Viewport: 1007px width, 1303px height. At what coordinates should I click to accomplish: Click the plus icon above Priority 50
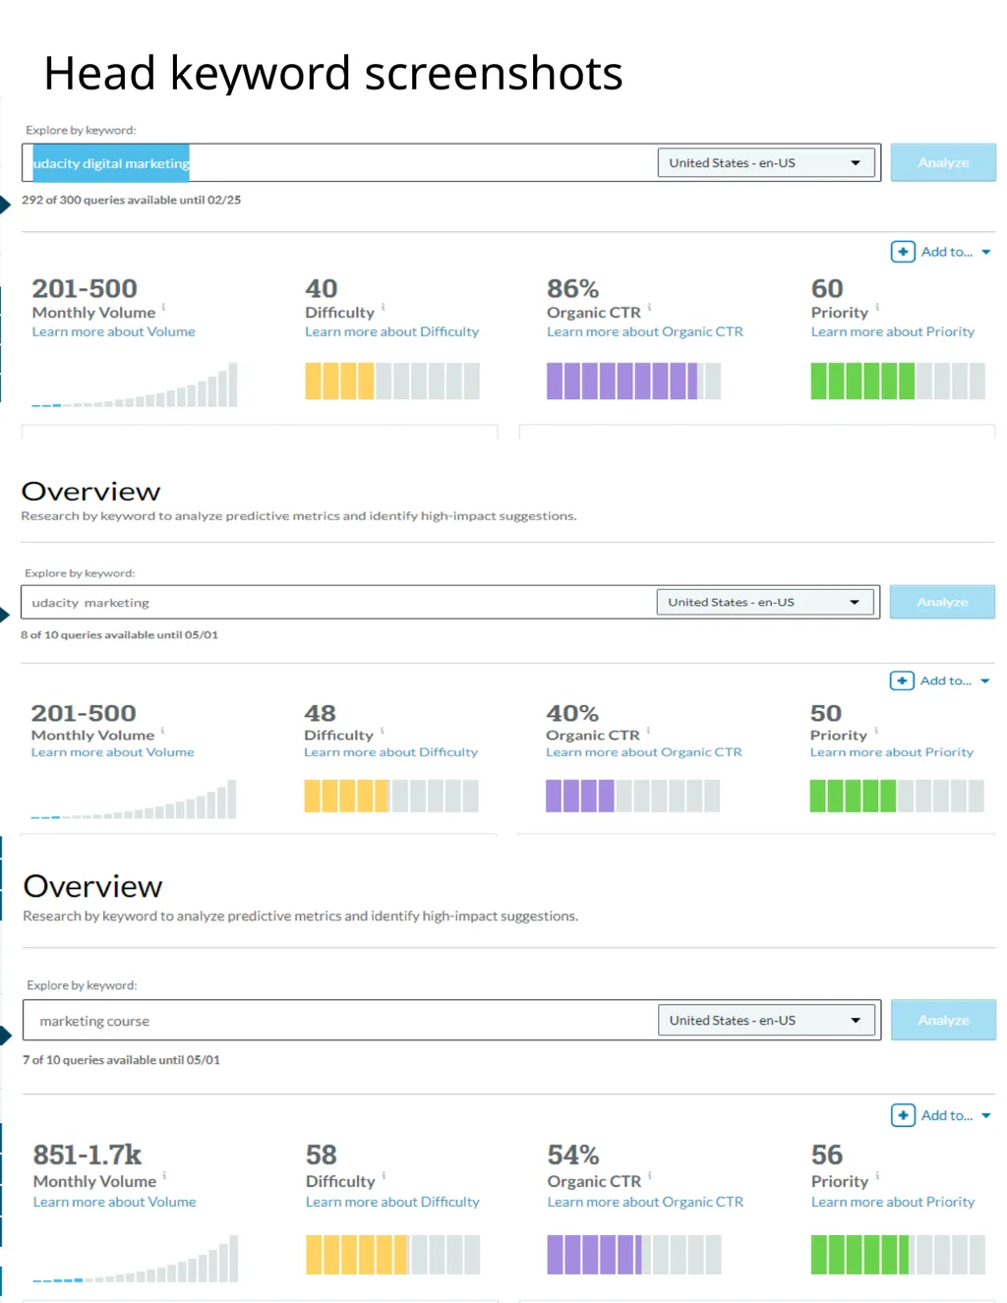tap(902, 681)
